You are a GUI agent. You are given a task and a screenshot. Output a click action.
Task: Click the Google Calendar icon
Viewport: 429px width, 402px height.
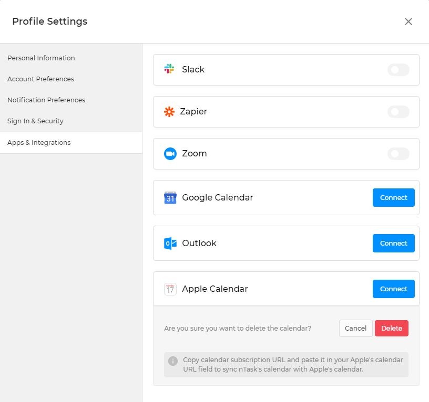pos(170,198)
